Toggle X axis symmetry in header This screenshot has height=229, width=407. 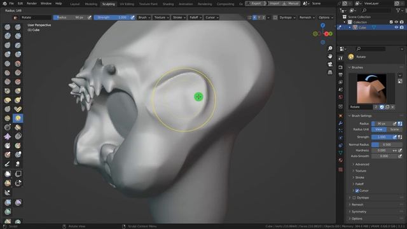pos(254,17)
